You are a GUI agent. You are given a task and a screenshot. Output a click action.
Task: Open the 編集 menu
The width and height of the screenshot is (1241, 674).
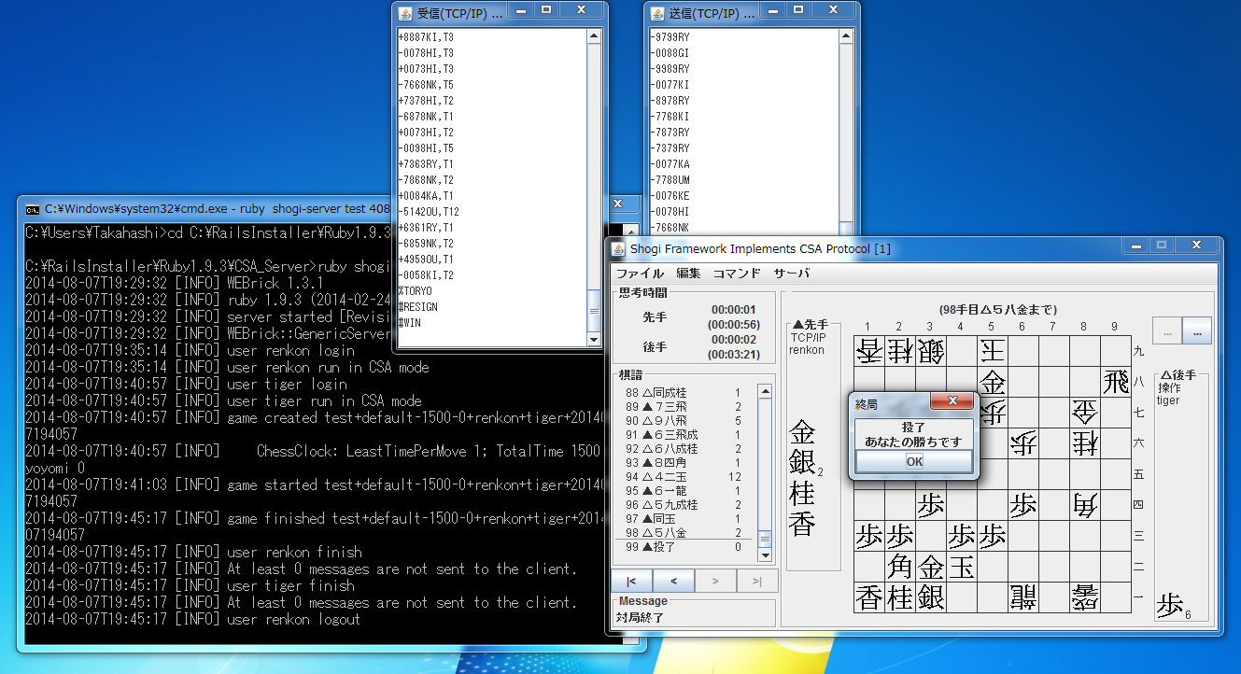point(688,274)
